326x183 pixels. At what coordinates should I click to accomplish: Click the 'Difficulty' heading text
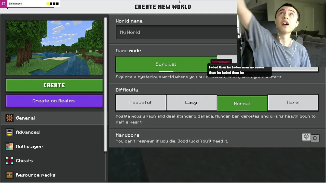click(127, 90)
